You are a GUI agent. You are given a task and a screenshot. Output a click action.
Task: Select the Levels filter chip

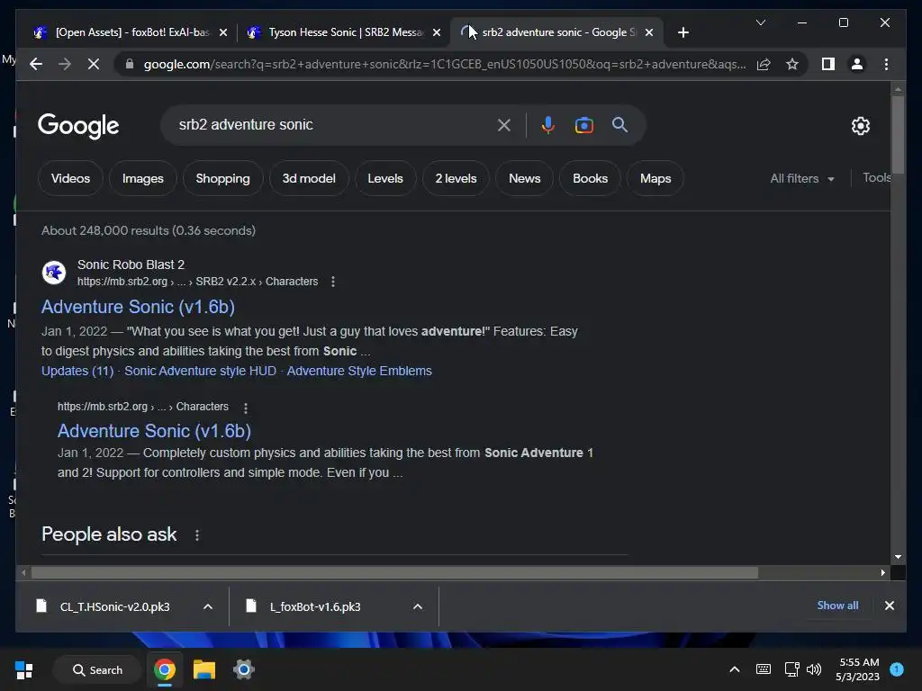coord(385,178)
